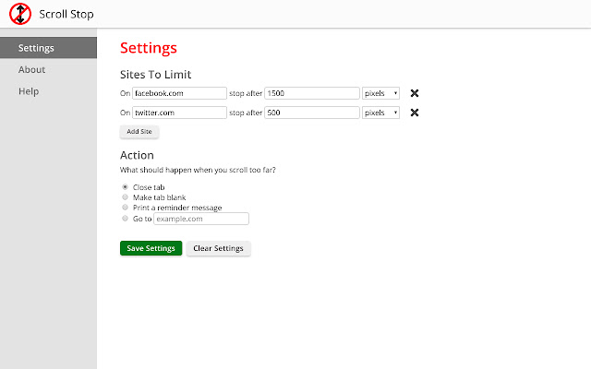591x369 pixels.
Task: Open the Help section
Action: 29,91
